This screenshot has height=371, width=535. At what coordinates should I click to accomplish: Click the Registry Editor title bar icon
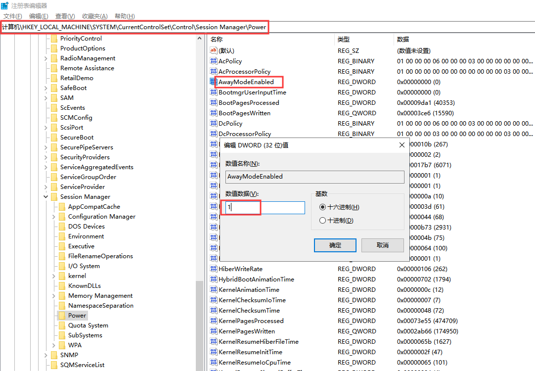pyautogui.click(x=5, y=5)
